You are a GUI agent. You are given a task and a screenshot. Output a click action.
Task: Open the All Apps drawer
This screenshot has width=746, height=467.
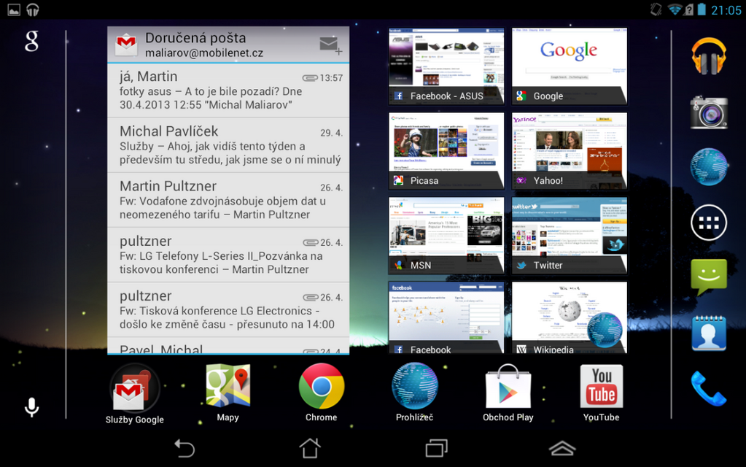[x=708, y=223]
